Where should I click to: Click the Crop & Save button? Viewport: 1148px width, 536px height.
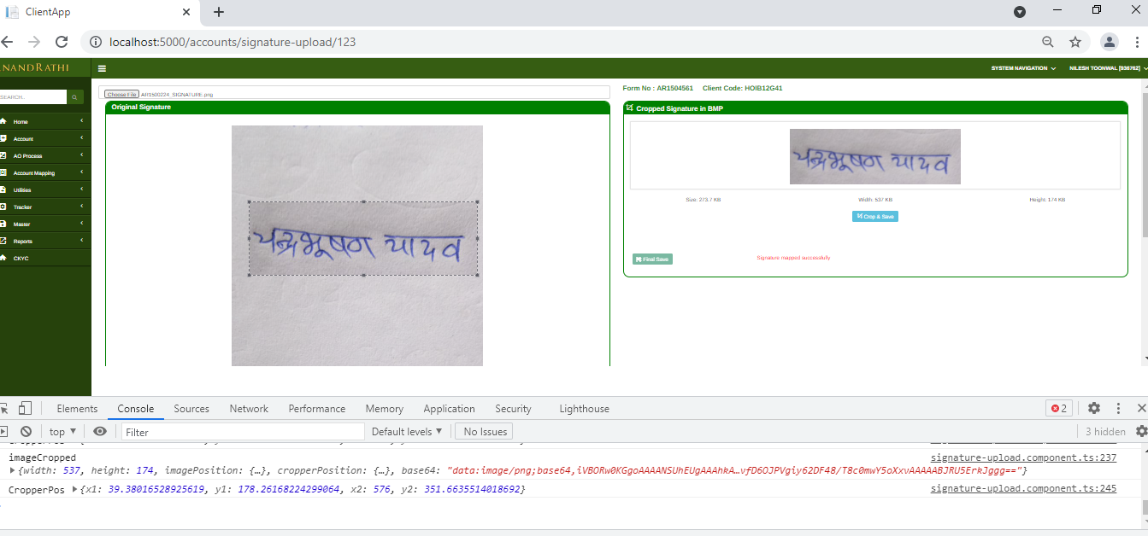click(874, 217)
